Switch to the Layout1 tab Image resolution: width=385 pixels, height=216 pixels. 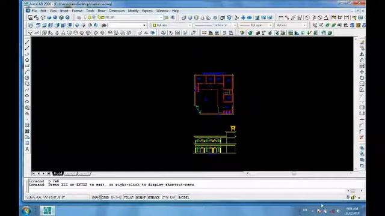(70, 173)
